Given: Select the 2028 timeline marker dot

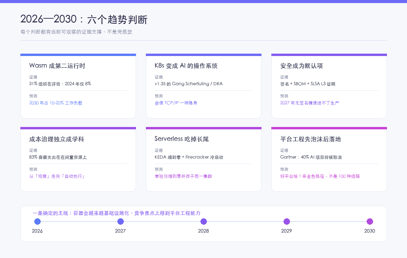Looking at the screenshot, I should pyautogui.click(x=203, y=222).
